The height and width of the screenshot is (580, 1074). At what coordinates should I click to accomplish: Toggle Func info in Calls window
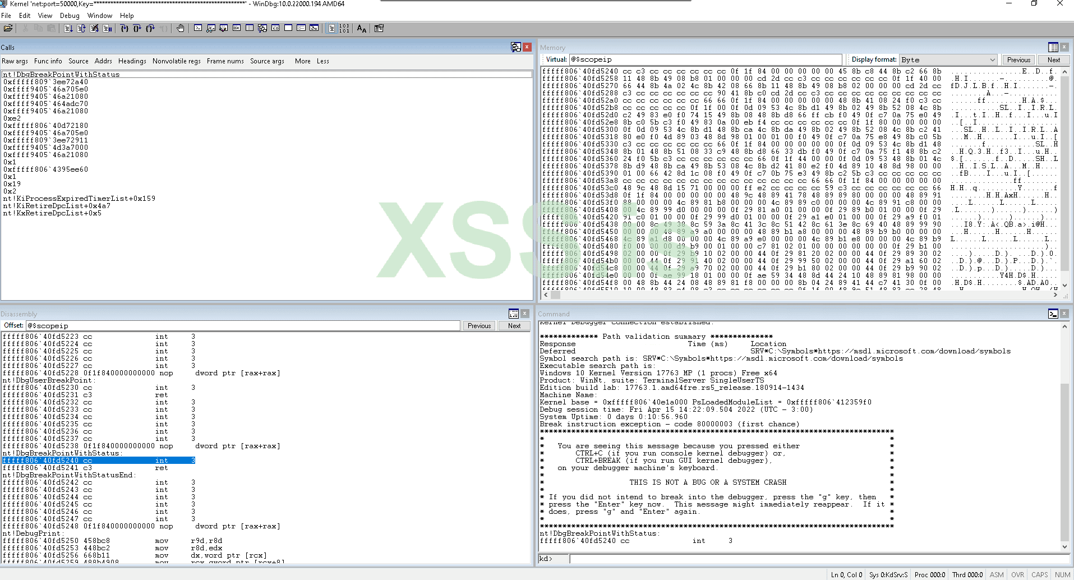click(48, 61)
